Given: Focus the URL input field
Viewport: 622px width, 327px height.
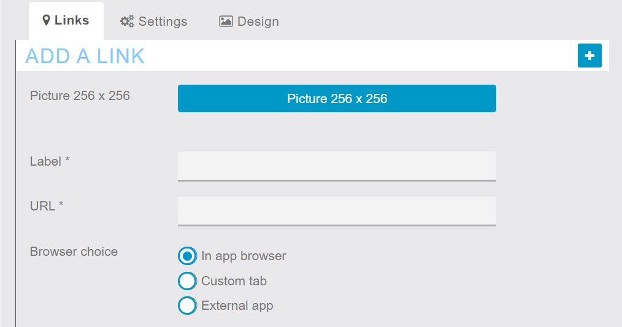Looking at the screenshot, I should (337, 210).
